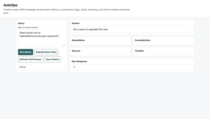The image size is (210, 119).
Task: Click the Sources panel heading
Action: pos(76,51)
